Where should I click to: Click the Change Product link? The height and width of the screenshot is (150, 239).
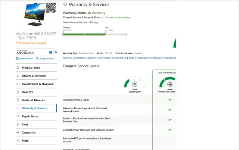[x=46, y=59]
